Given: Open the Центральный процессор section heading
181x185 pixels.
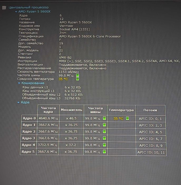Looking at the screenshot, I should click(x=28, y=7).
